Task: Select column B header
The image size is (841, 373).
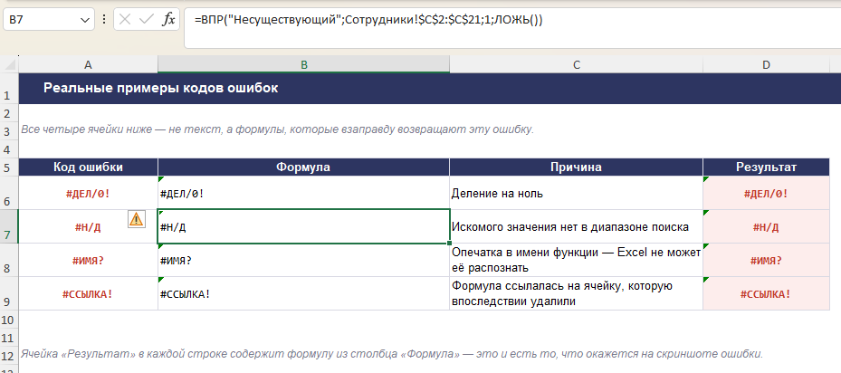Action: pyautogui.click(x=303, y=64)
